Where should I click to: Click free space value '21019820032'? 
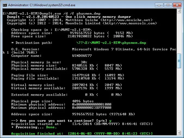tap(80, 36)
